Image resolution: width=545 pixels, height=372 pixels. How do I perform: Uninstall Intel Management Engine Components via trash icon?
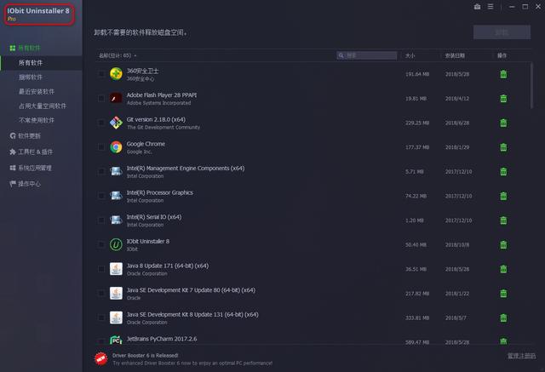[503, 172]
